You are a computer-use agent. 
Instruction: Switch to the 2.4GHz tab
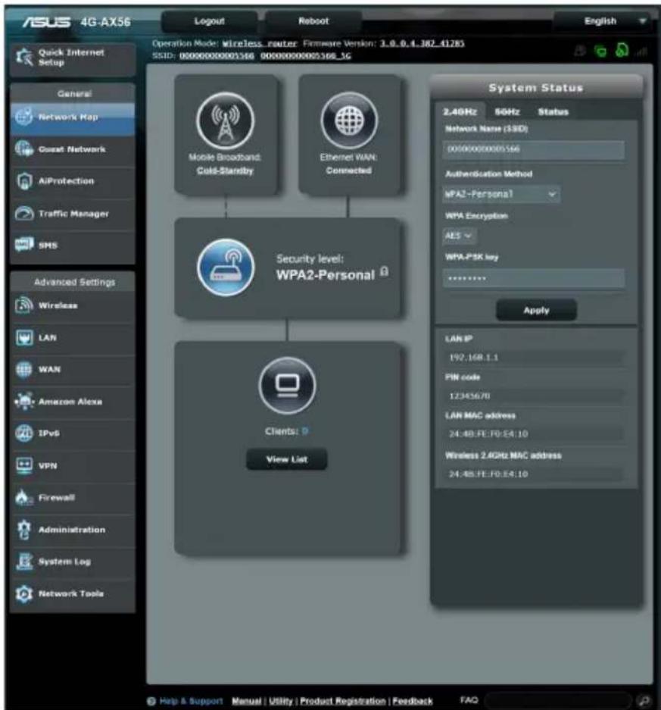tap(460, 112)
